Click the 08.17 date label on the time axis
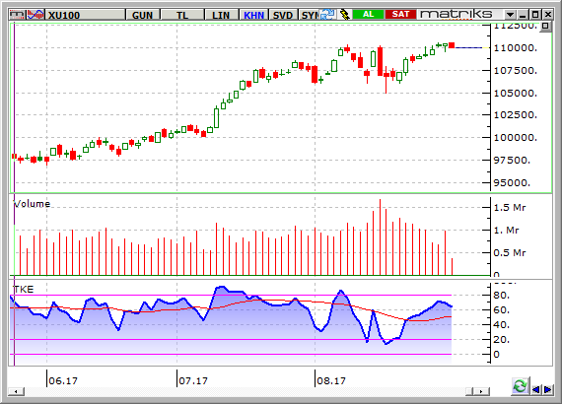The width and height of the screenshot is (562, 404). coord(331,380)
